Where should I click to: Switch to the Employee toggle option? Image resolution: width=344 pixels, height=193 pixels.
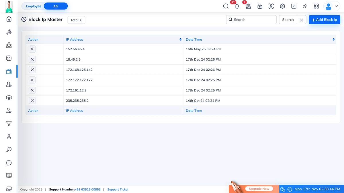(x=34, y=6)
